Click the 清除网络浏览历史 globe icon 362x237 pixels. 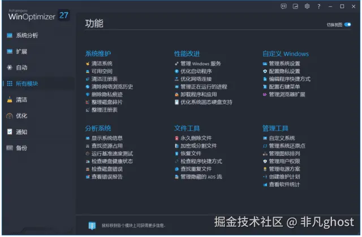pos(88,87)
